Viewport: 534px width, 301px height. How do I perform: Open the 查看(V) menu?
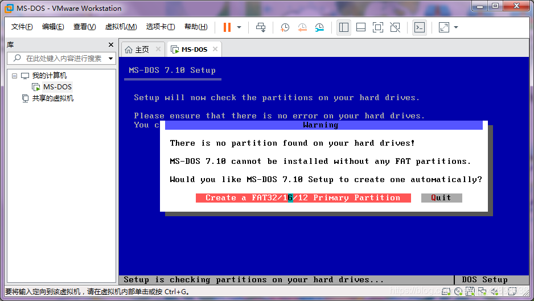84,27
